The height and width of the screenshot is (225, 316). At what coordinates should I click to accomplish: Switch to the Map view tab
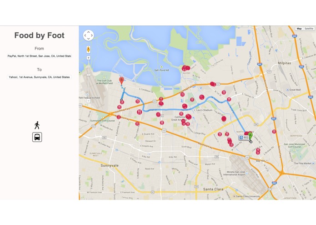pyautogui.click(x=299, y=29)
